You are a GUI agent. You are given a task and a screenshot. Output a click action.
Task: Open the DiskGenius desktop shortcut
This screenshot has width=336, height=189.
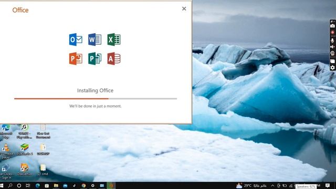[x=25, y=170]
